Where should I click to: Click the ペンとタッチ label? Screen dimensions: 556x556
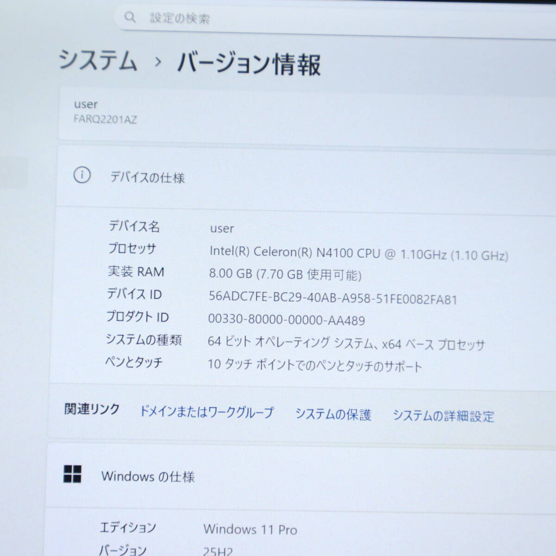tap(134, 362)
